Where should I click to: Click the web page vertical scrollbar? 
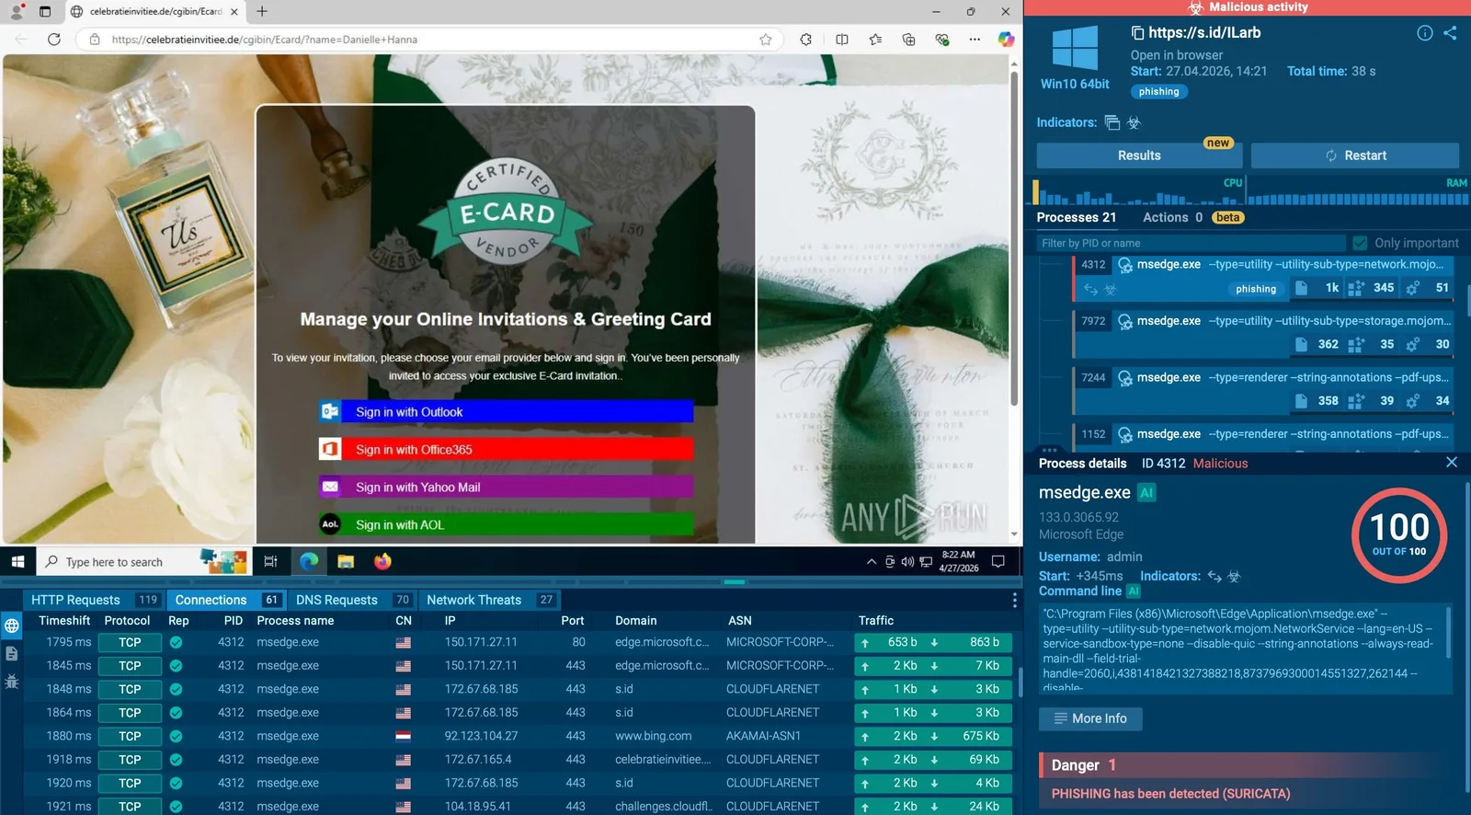point(1014,239)
